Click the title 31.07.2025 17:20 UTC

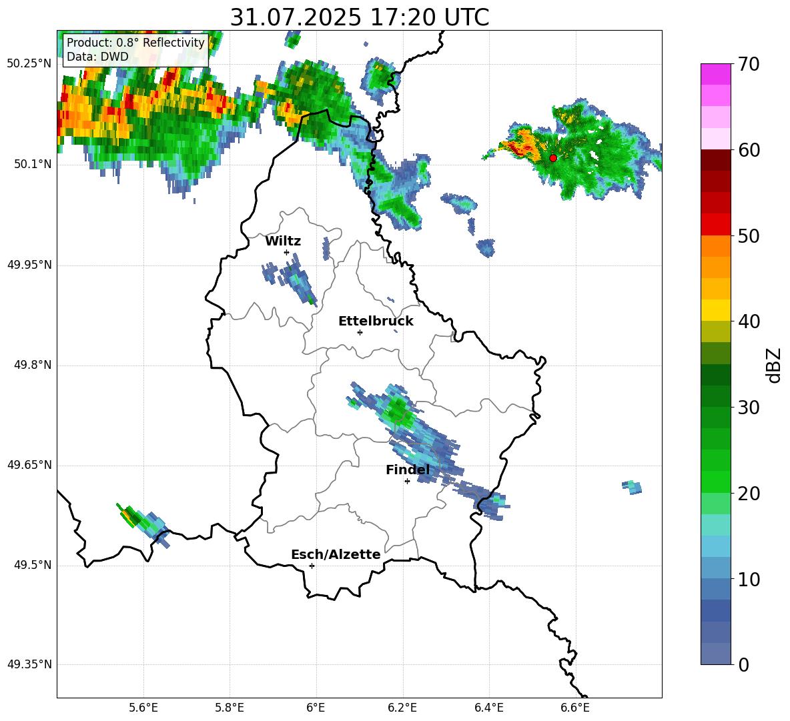[x=359, y=17]
